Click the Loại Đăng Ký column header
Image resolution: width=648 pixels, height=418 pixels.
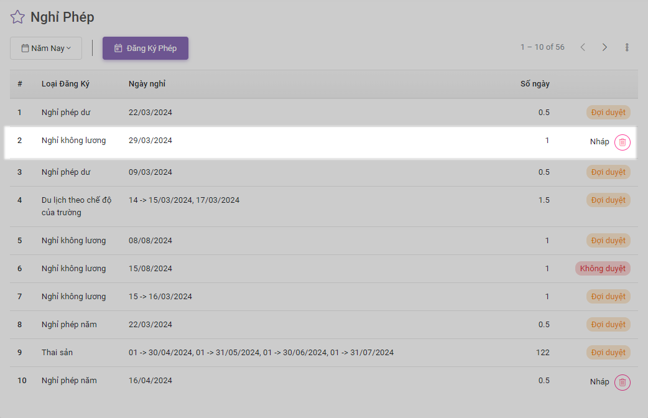point(65,84)
